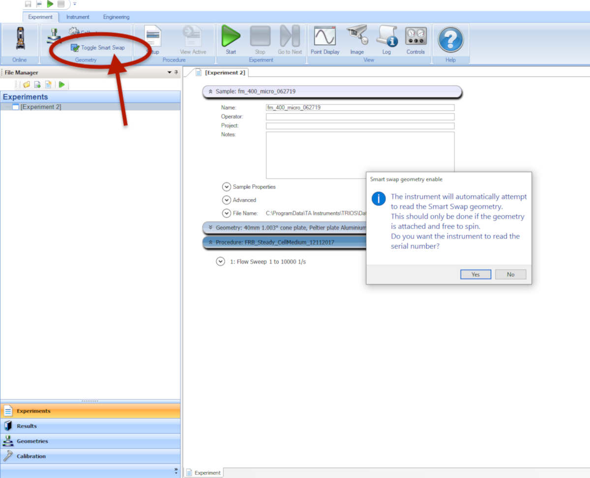The width and height of the screenshot is (590, 478).
Task: Open the Experiments navigation pane
Action: click(x=90, y=411)
